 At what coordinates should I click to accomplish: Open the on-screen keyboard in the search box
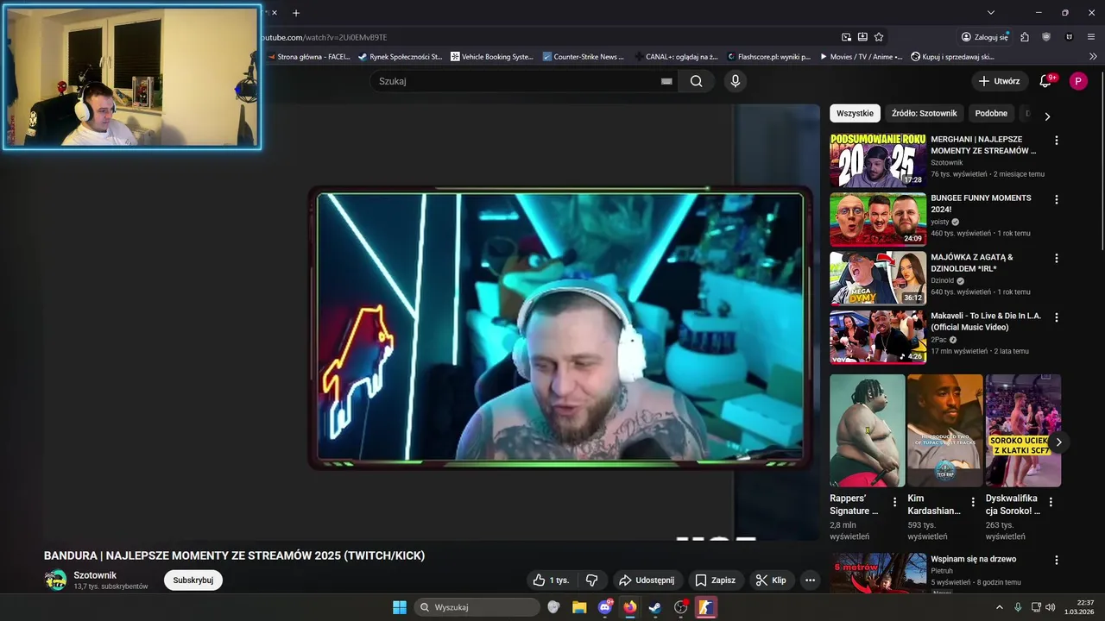[x=666, y=81]
